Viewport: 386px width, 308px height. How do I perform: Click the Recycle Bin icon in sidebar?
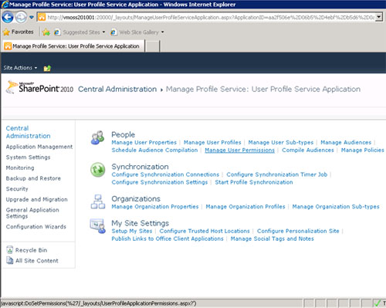pos(9,250)
